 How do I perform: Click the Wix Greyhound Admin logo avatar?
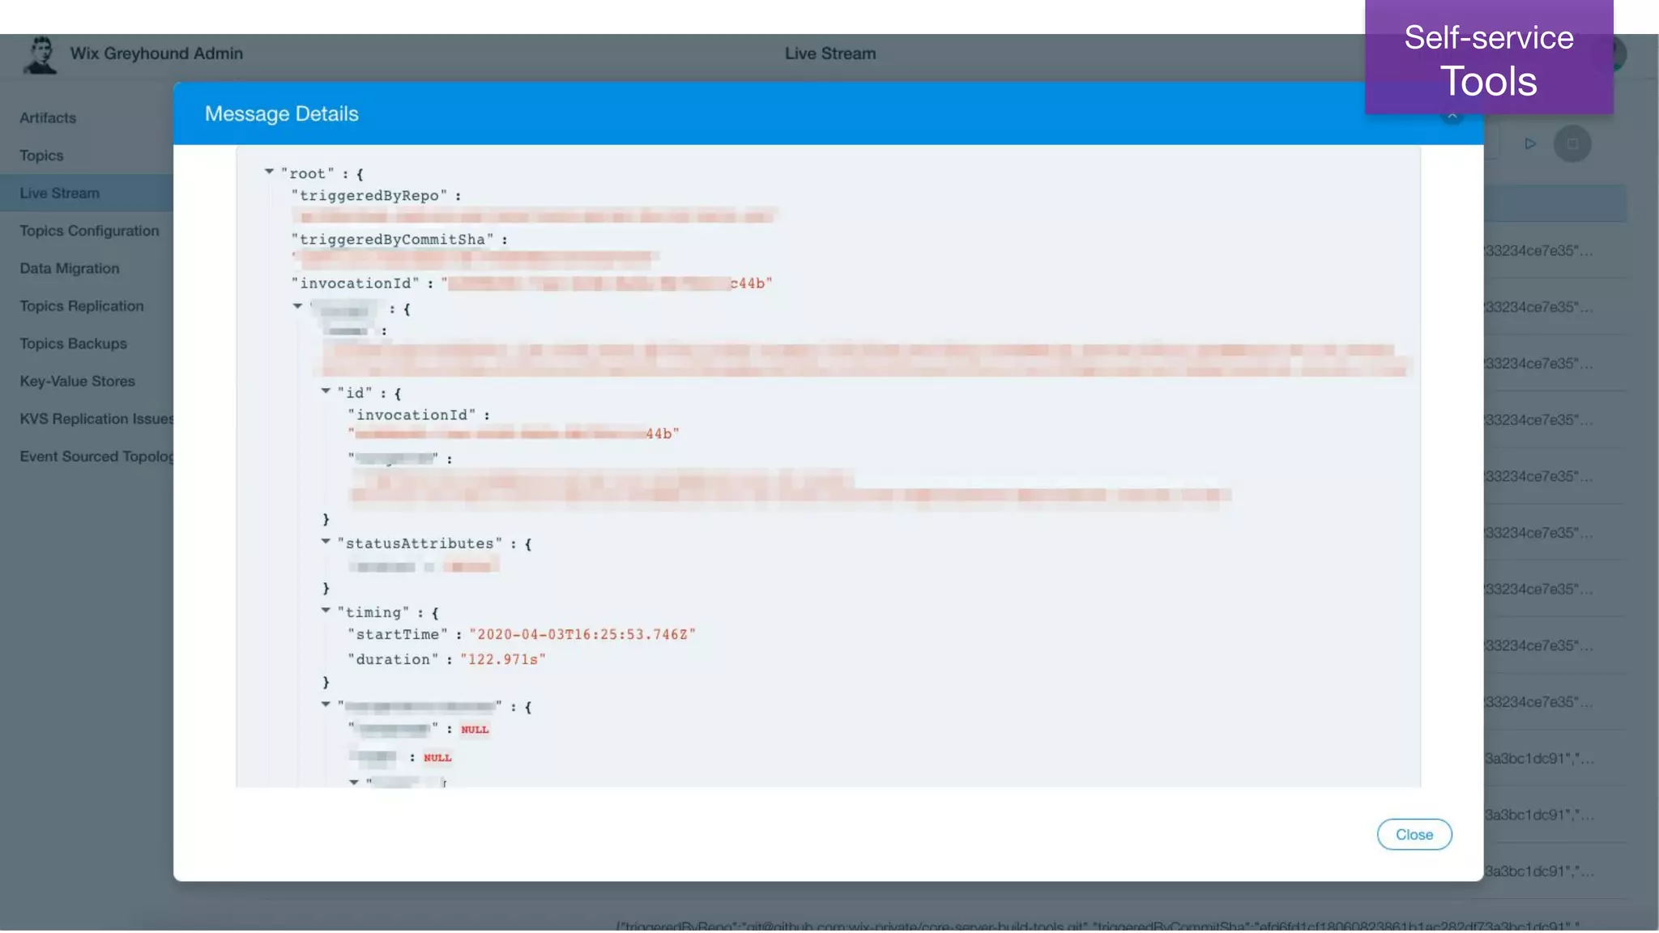click(x=40, y=54)
